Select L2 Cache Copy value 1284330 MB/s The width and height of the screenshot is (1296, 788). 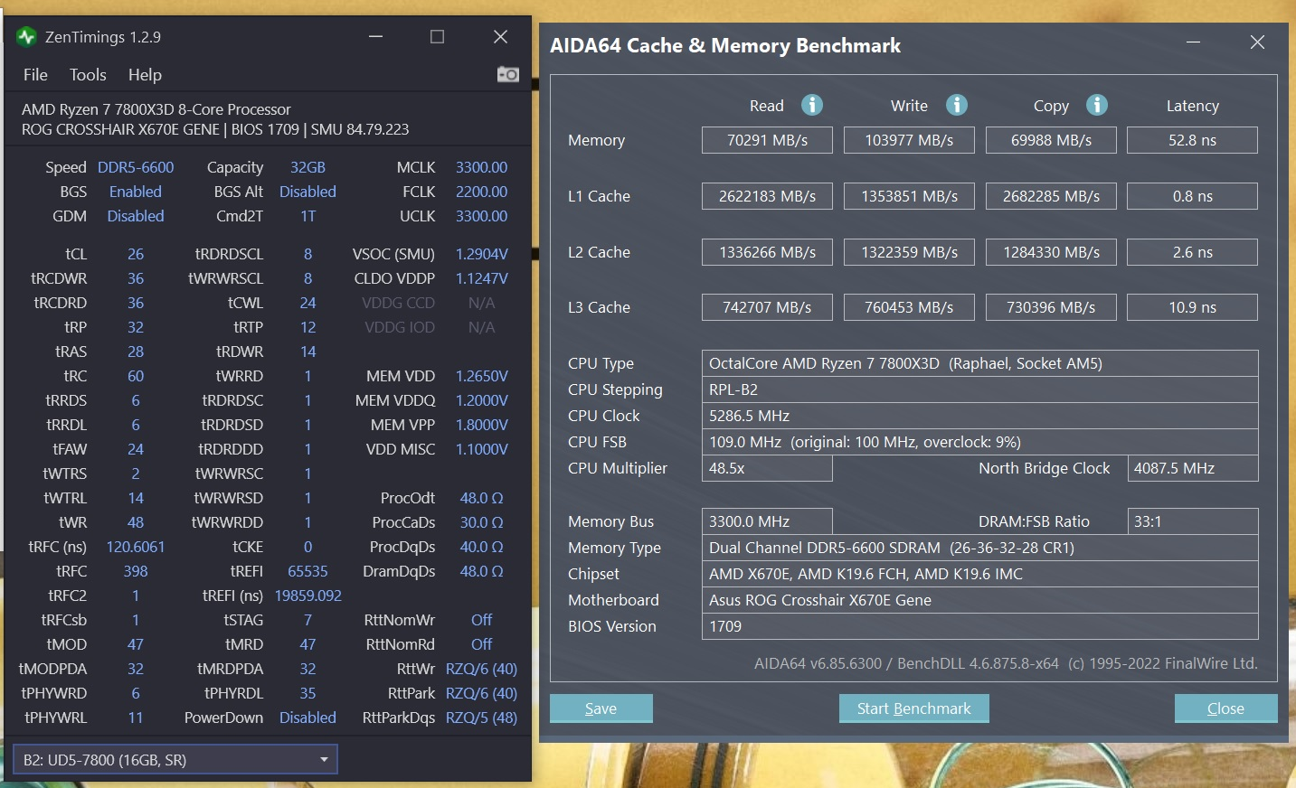pos(1051,252)
